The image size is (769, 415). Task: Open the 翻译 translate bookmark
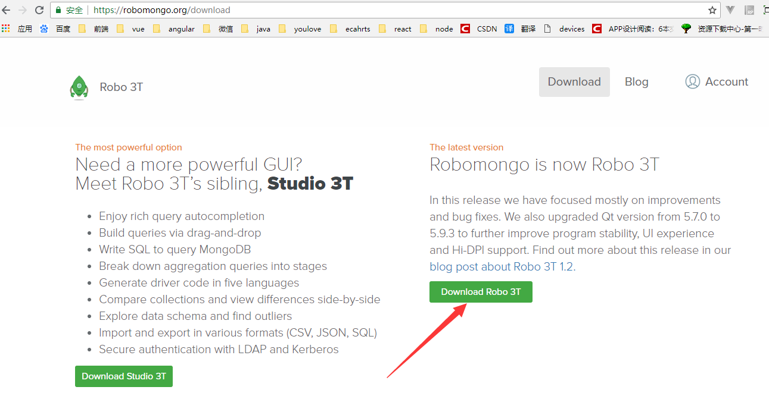click(520, 29)
